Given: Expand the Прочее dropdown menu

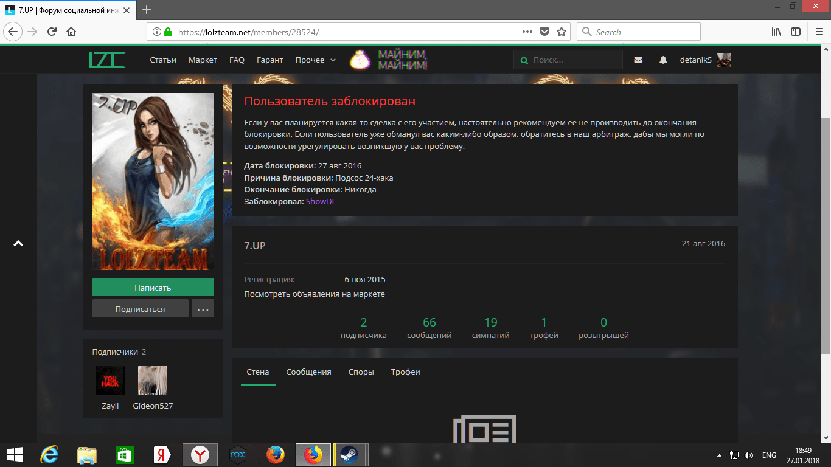Looking at the screenshot, I should 315,60.
